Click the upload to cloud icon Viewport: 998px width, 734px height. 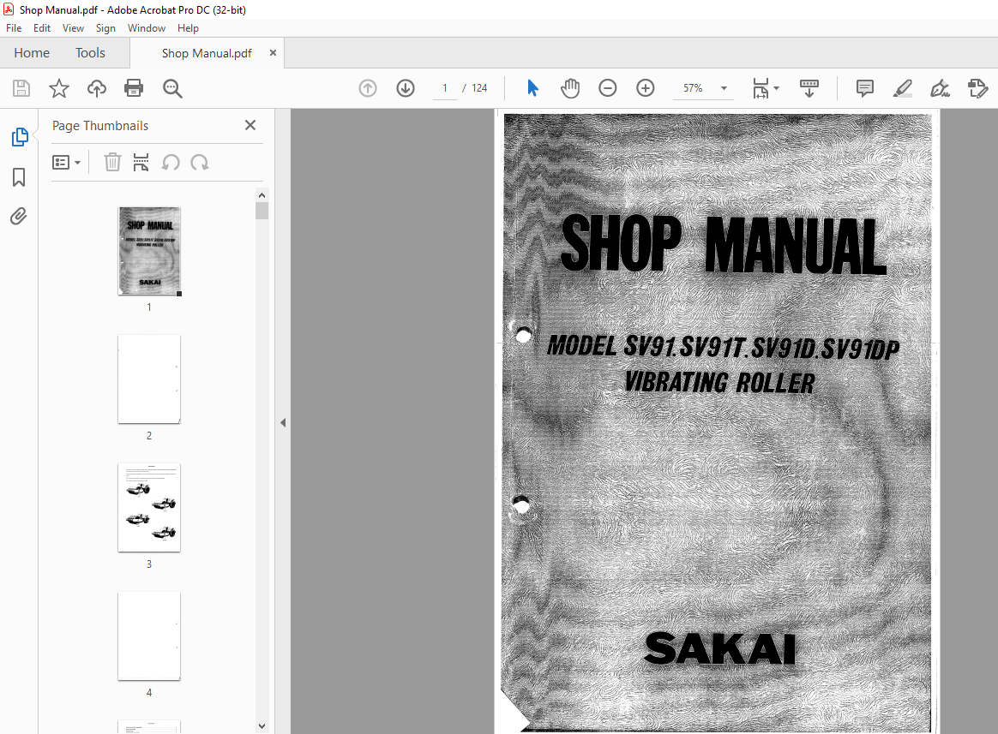[x=97, y=87]
